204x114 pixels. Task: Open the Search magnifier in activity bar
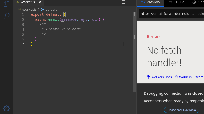(6, 16)
